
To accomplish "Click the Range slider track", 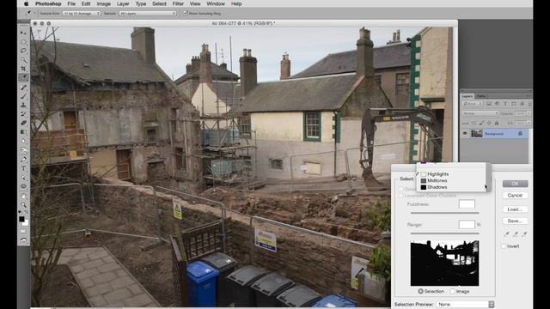I will coord(445,233).
